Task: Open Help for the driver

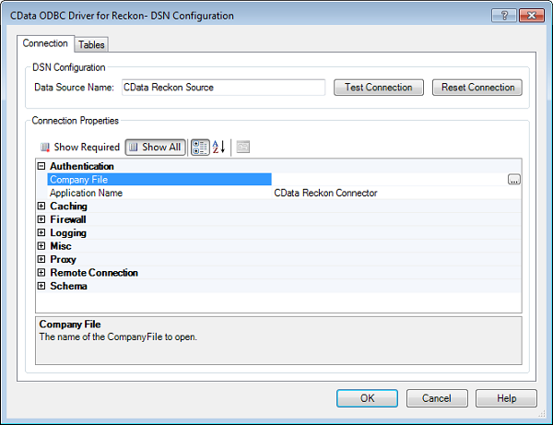Action: [x=506, y=398]
